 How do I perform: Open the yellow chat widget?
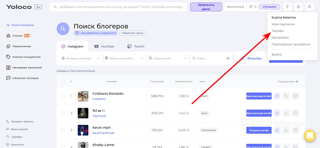point(309,136)
